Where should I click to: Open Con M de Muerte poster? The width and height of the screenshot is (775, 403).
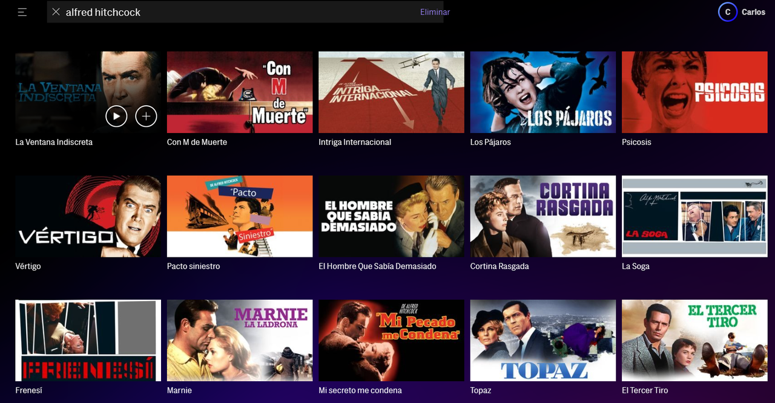click(240, 92)
